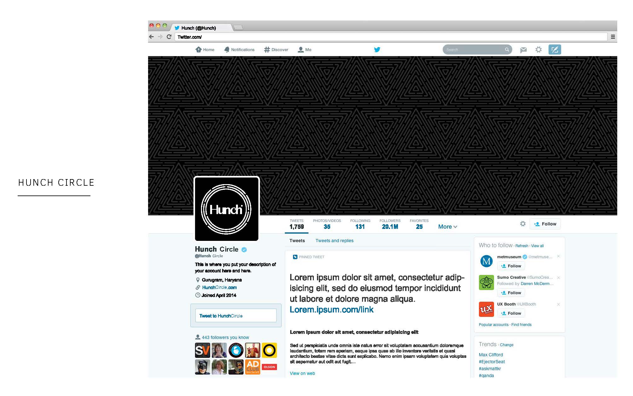Screen dimensions: 633x396
Task: Refresh the Who to follow suggestions
Action: pos(522,246)
